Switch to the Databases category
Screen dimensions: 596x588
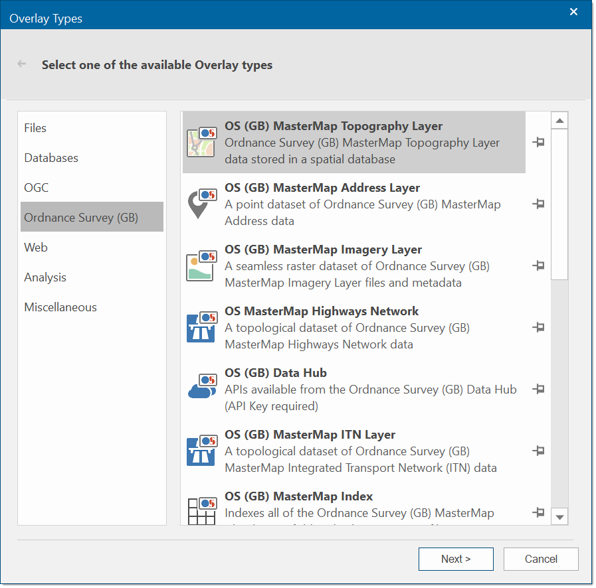click(x=51, y=158)
